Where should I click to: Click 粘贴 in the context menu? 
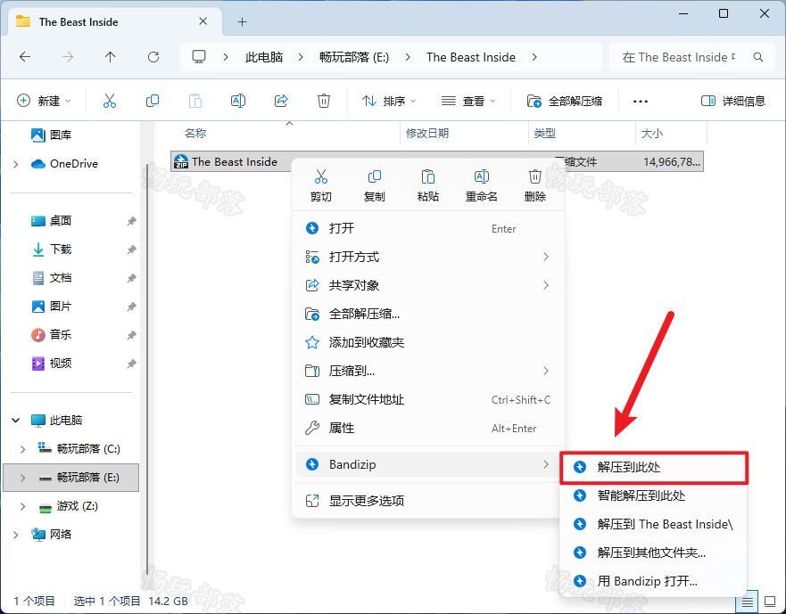point(428,185)
